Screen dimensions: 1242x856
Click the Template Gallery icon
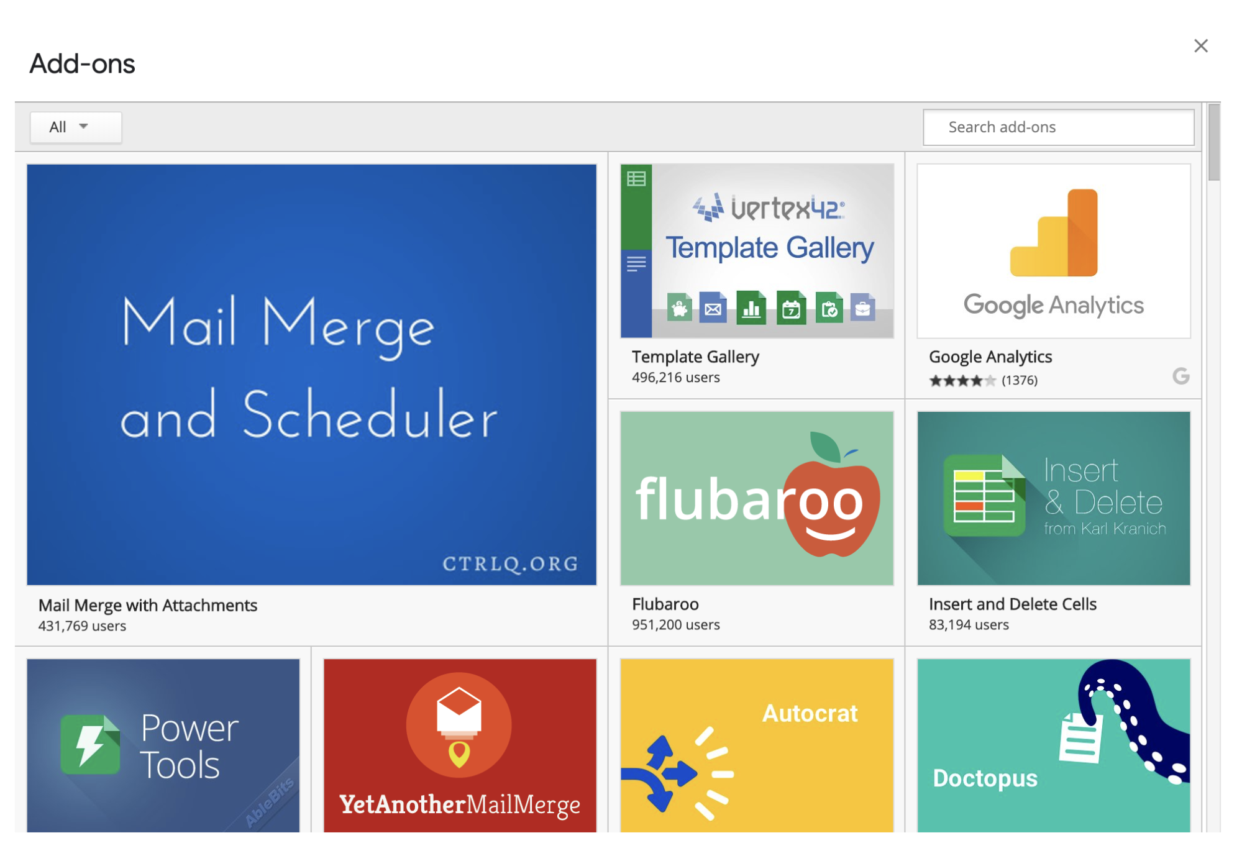tap(756, 249)
